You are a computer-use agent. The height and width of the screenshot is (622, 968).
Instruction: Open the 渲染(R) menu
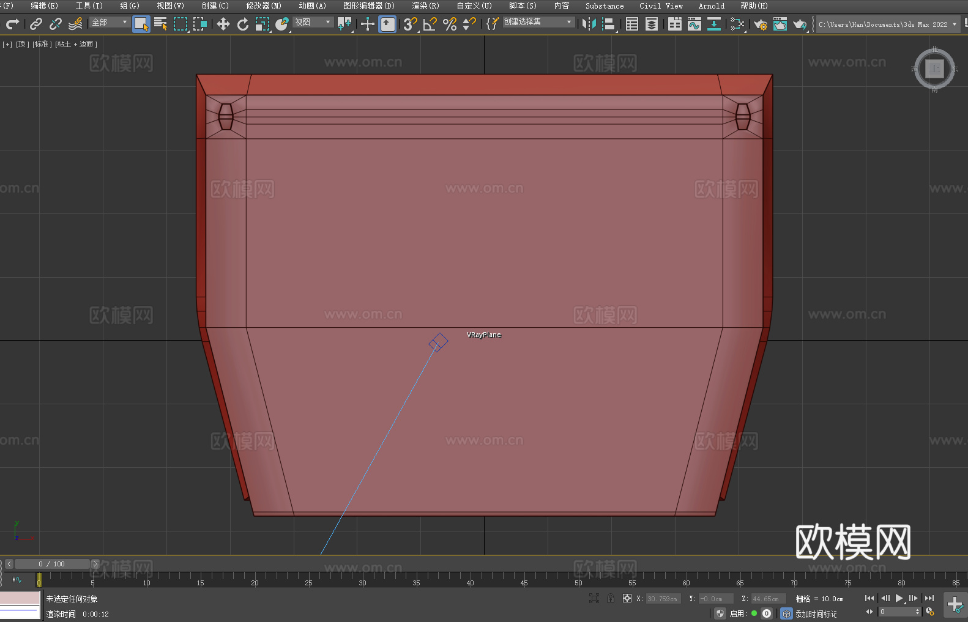tap(426, 6)
